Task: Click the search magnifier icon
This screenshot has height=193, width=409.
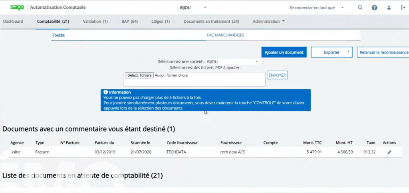Action: (x=360, y=8)
